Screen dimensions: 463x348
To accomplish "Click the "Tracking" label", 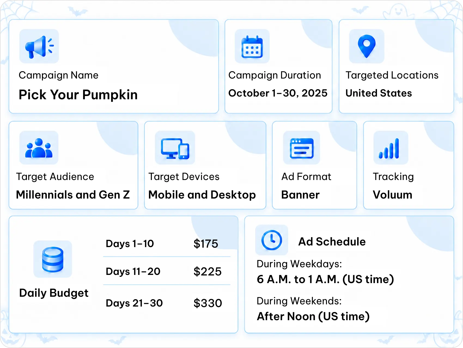I will [393, 177].
